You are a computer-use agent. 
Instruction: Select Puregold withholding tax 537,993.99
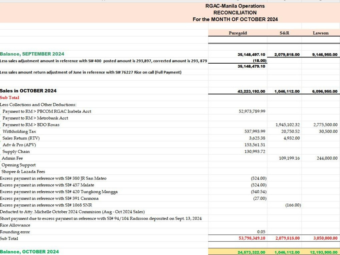click(255, 131)
